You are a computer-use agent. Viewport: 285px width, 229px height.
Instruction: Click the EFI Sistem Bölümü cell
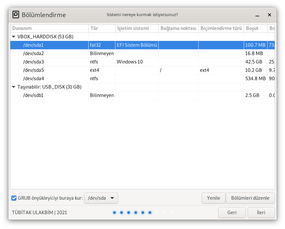click(137, 45)
